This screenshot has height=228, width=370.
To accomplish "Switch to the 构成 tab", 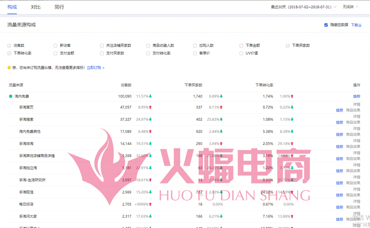I will [x=12, y=7].
